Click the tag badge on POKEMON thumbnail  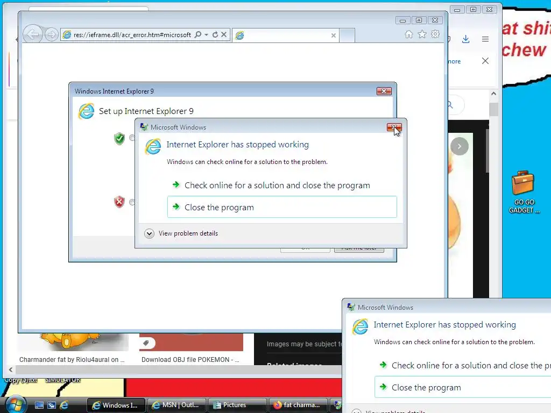point(147,343)
